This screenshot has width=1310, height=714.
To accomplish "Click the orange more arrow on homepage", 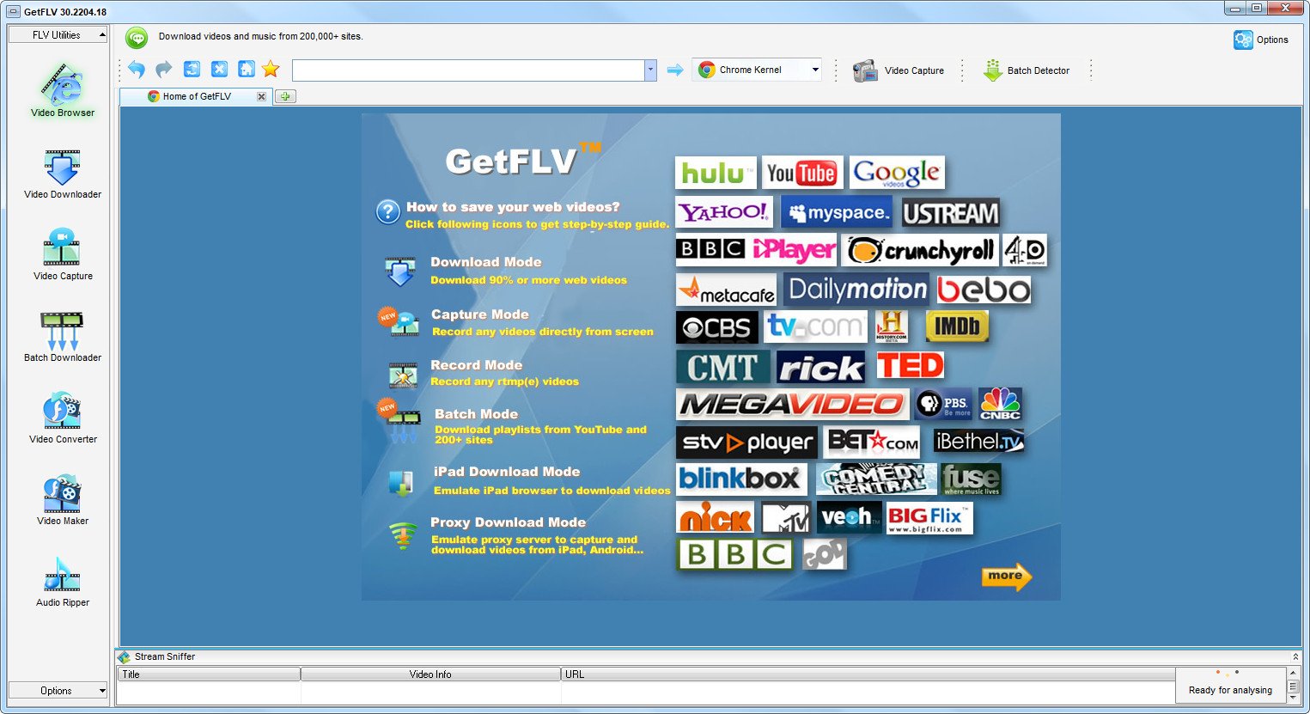I will click(1006, 577).
